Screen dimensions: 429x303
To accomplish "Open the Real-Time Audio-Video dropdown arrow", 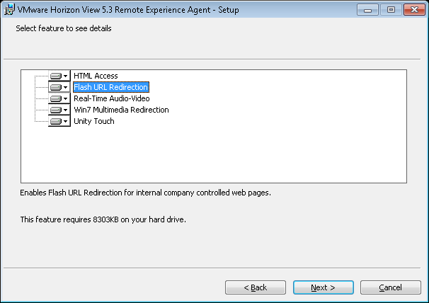I will [x=66, y=98].
